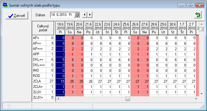Click the 2CLA cell showing 25 for 19.6
The image size is (207, 111).
pyautogui.click(x=70, y=82)
